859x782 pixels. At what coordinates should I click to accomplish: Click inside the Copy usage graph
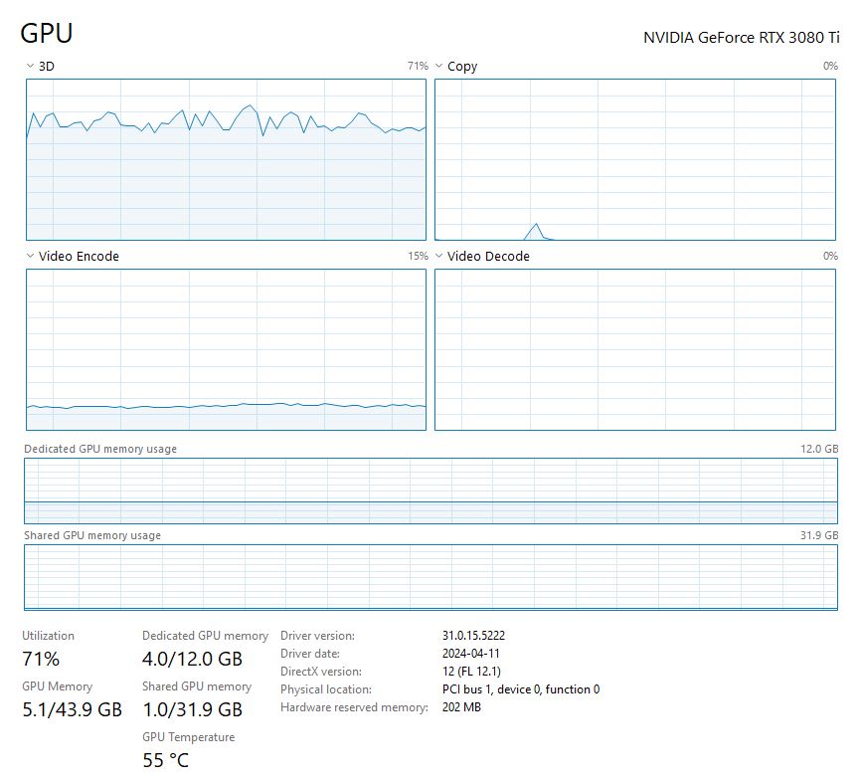point(634,159)
